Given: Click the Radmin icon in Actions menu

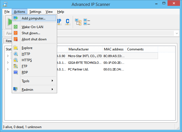Looking at the screenshot, I should 15,89.
